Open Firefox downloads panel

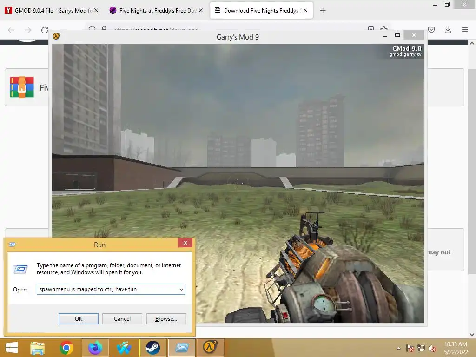point(448,30)
